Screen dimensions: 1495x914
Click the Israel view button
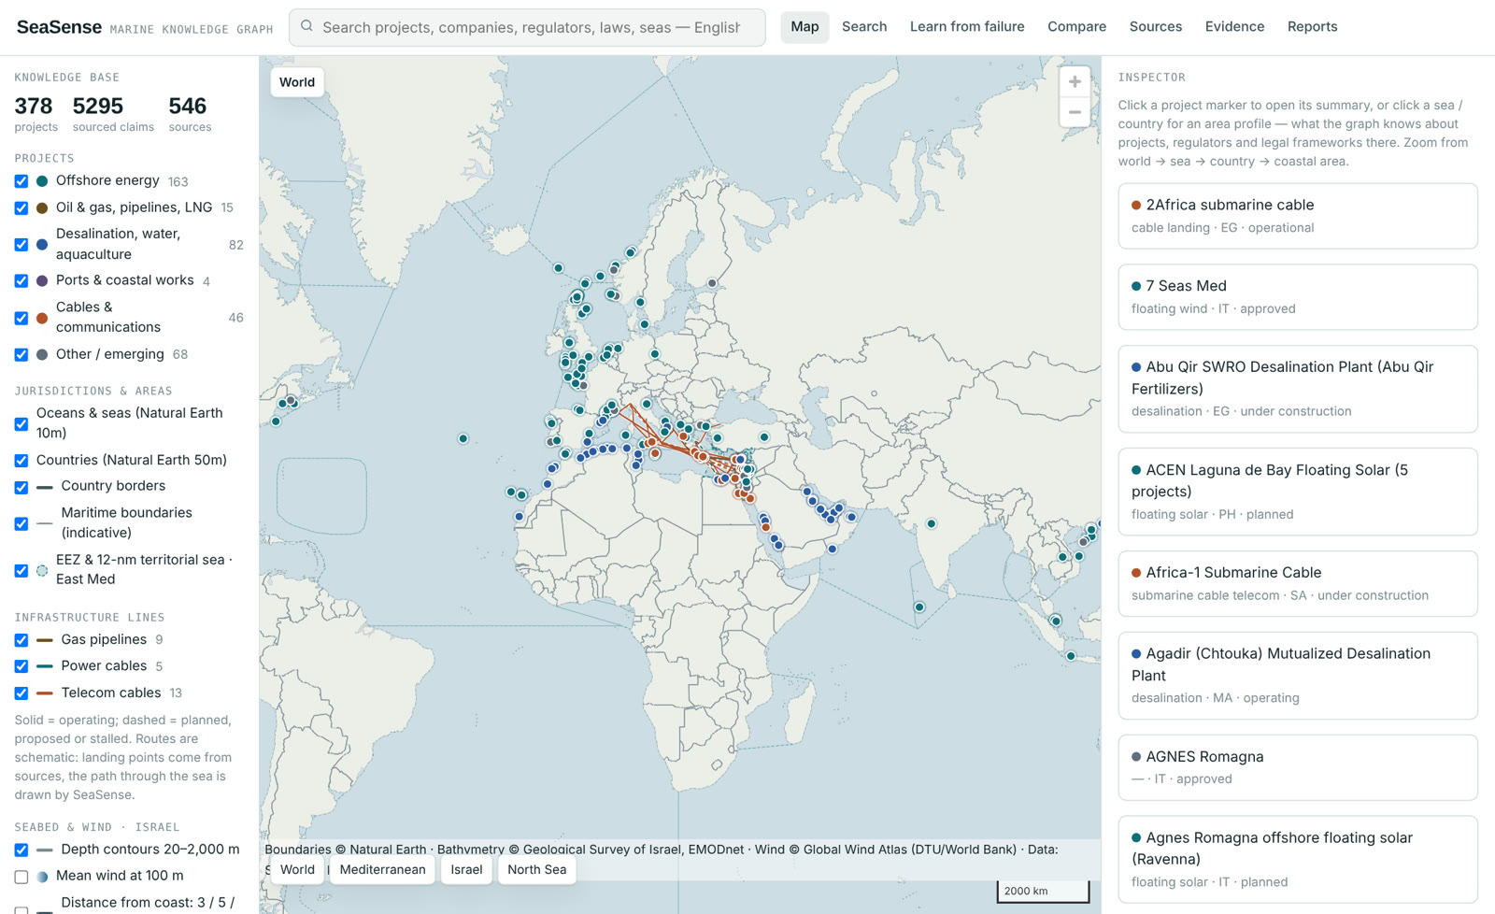[x=466, y=870]
